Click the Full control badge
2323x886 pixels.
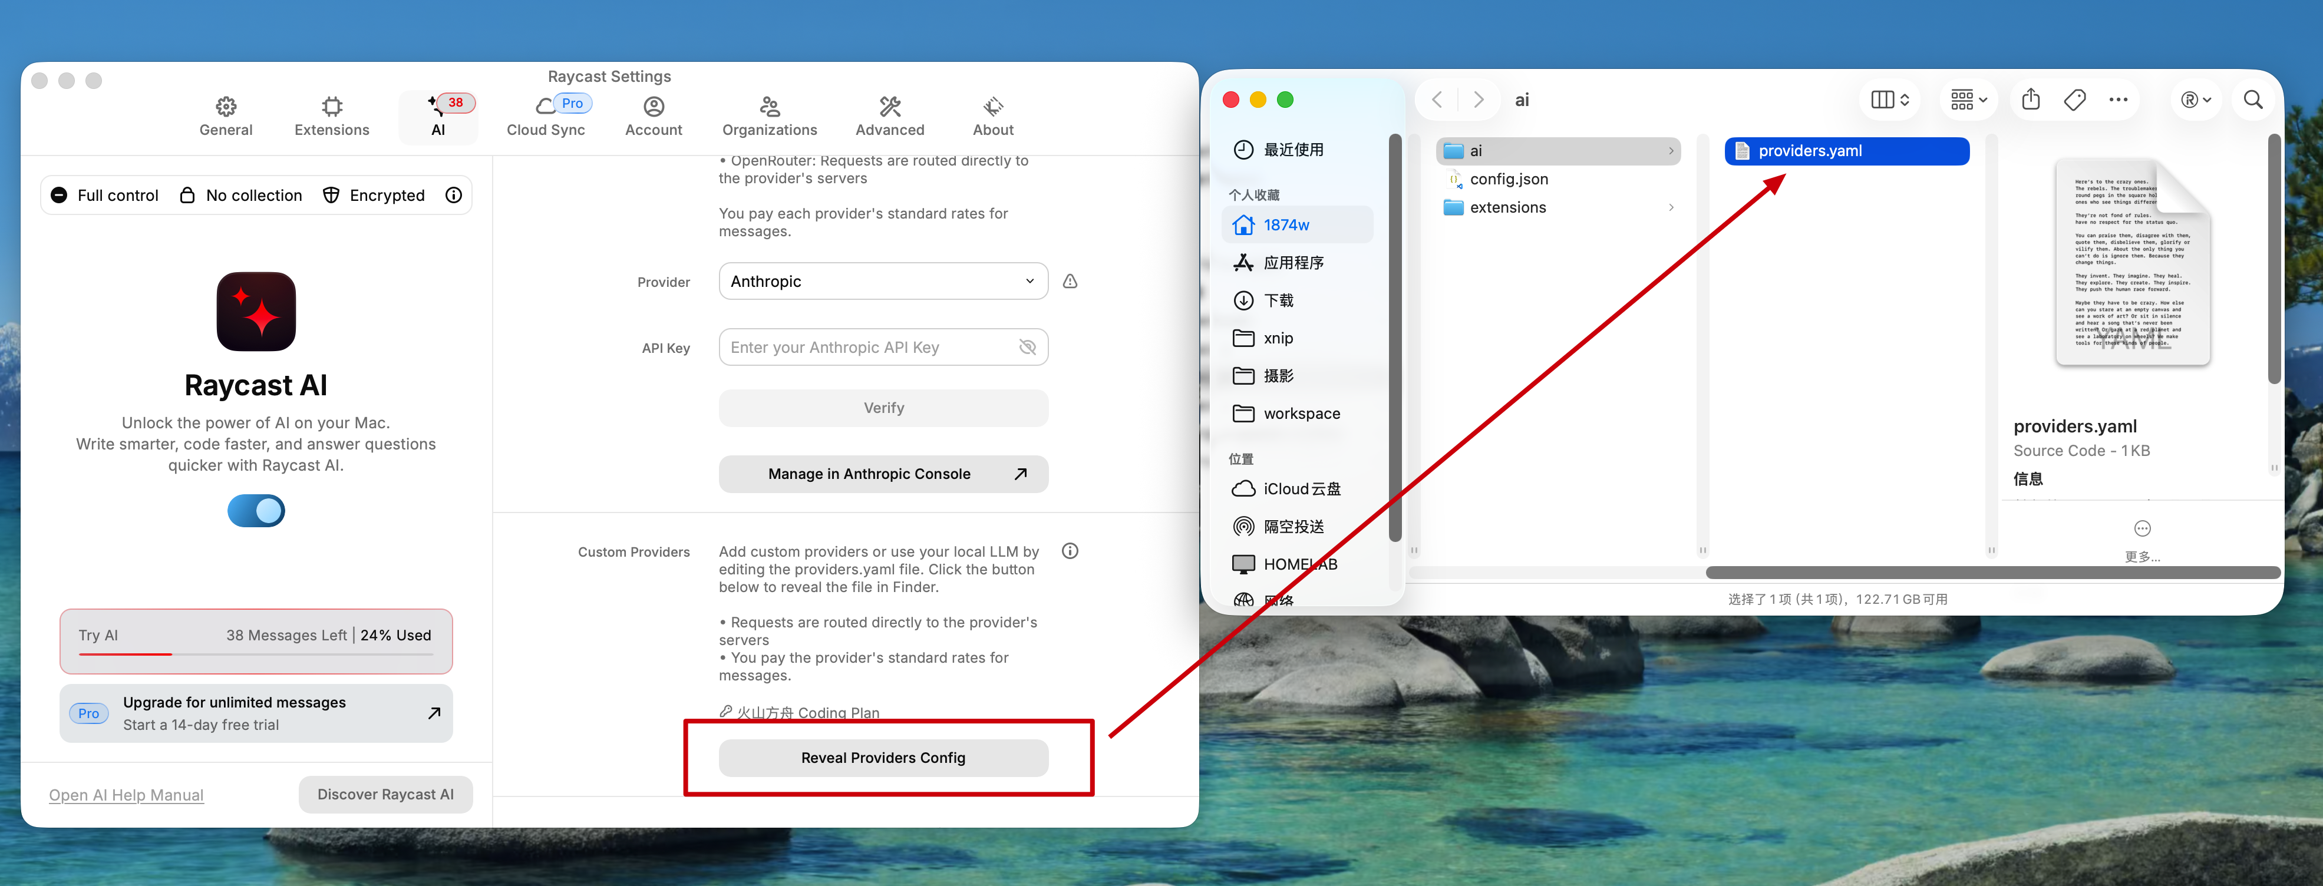click(x=105, y=194)
